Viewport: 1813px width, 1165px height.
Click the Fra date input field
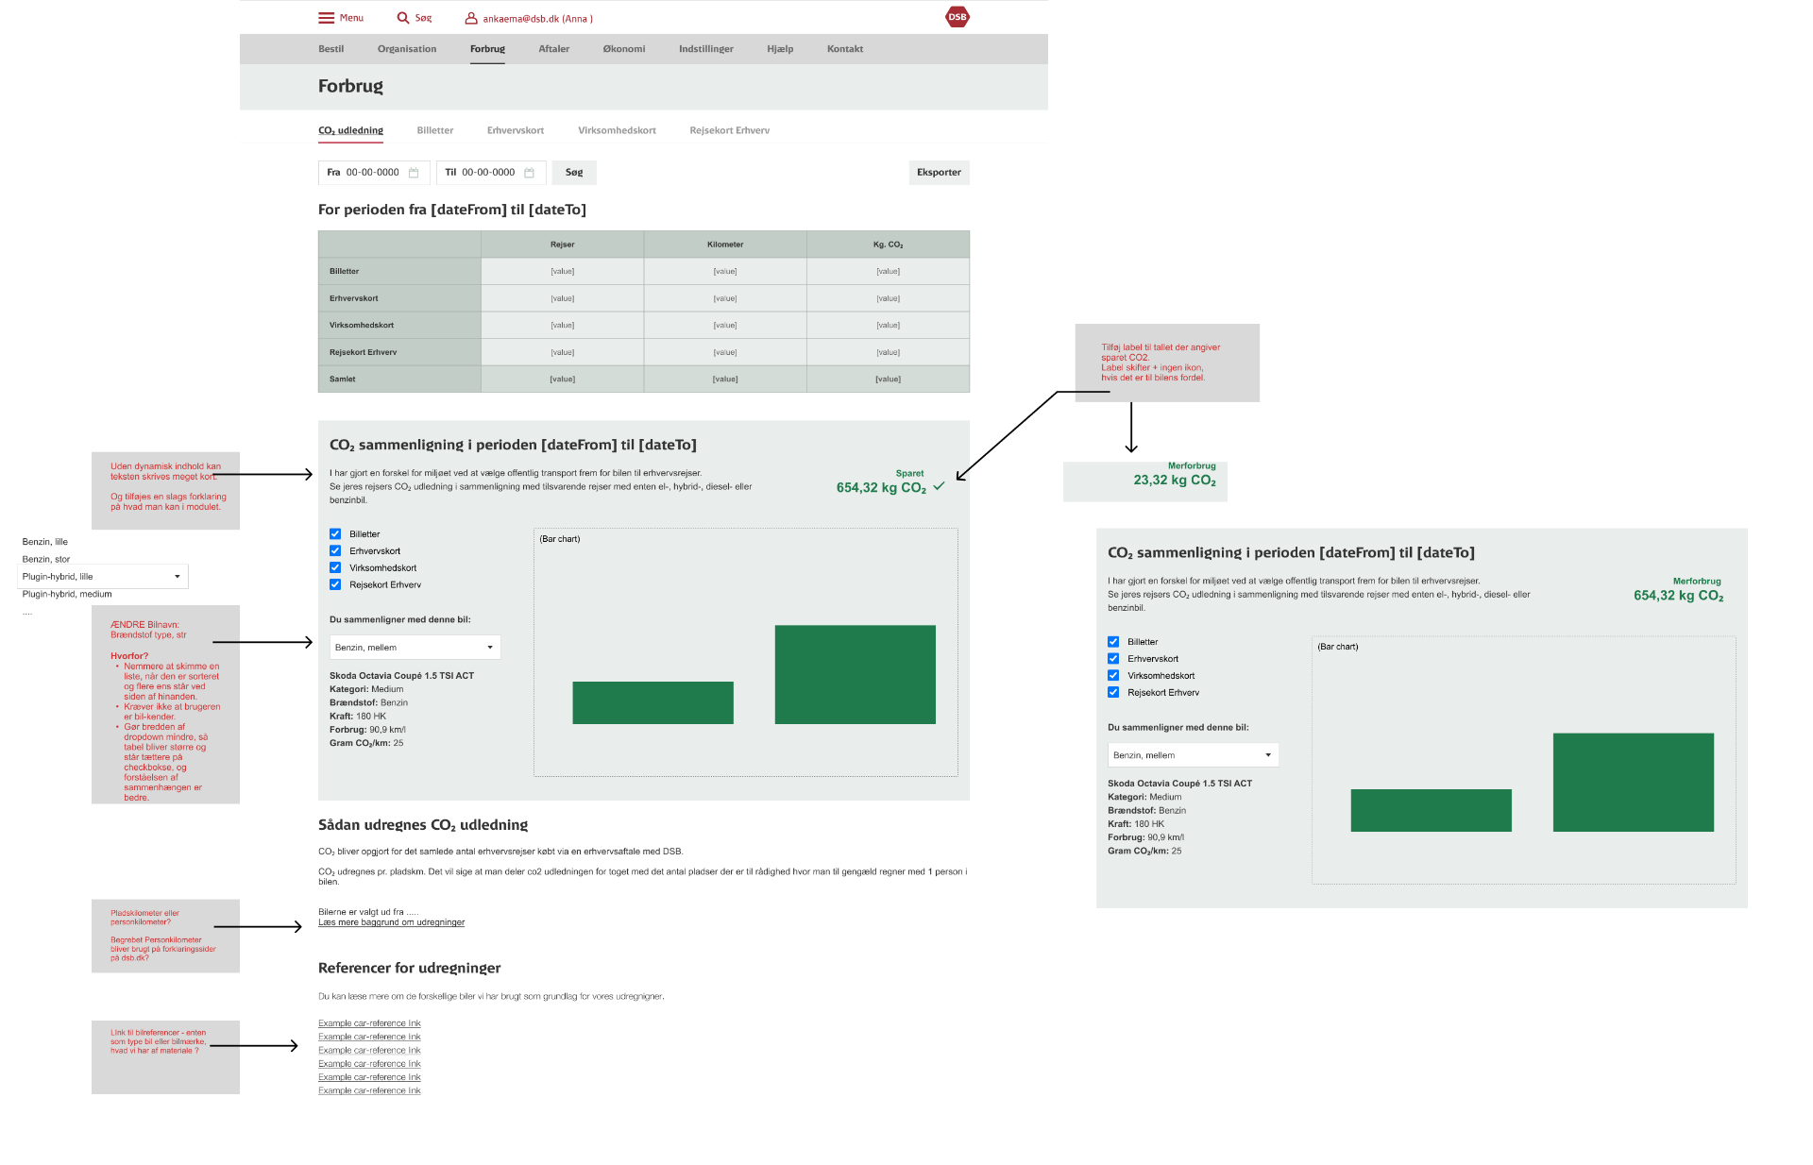pos(374,172)
